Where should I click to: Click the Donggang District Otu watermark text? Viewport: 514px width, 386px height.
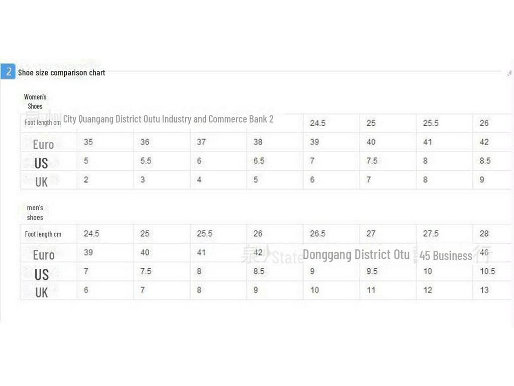(x=356, y=255)
